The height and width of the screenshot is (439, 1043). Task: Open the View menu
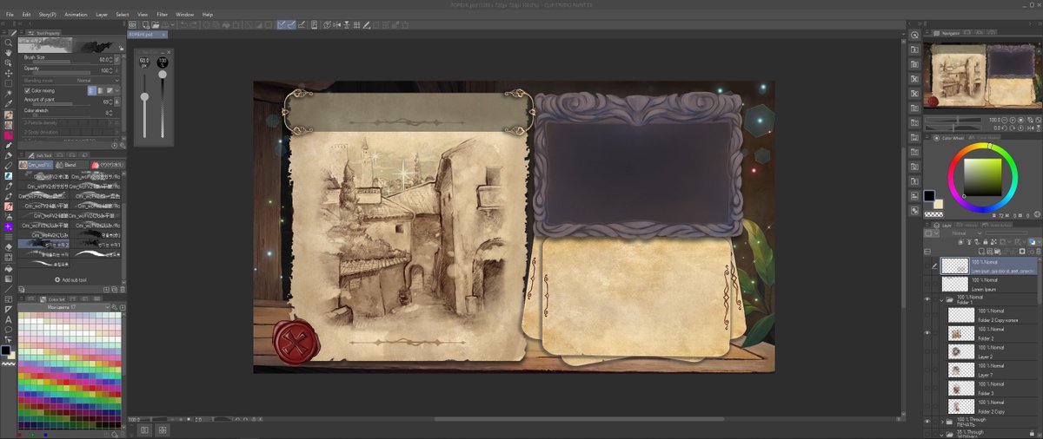pos(143,15)
